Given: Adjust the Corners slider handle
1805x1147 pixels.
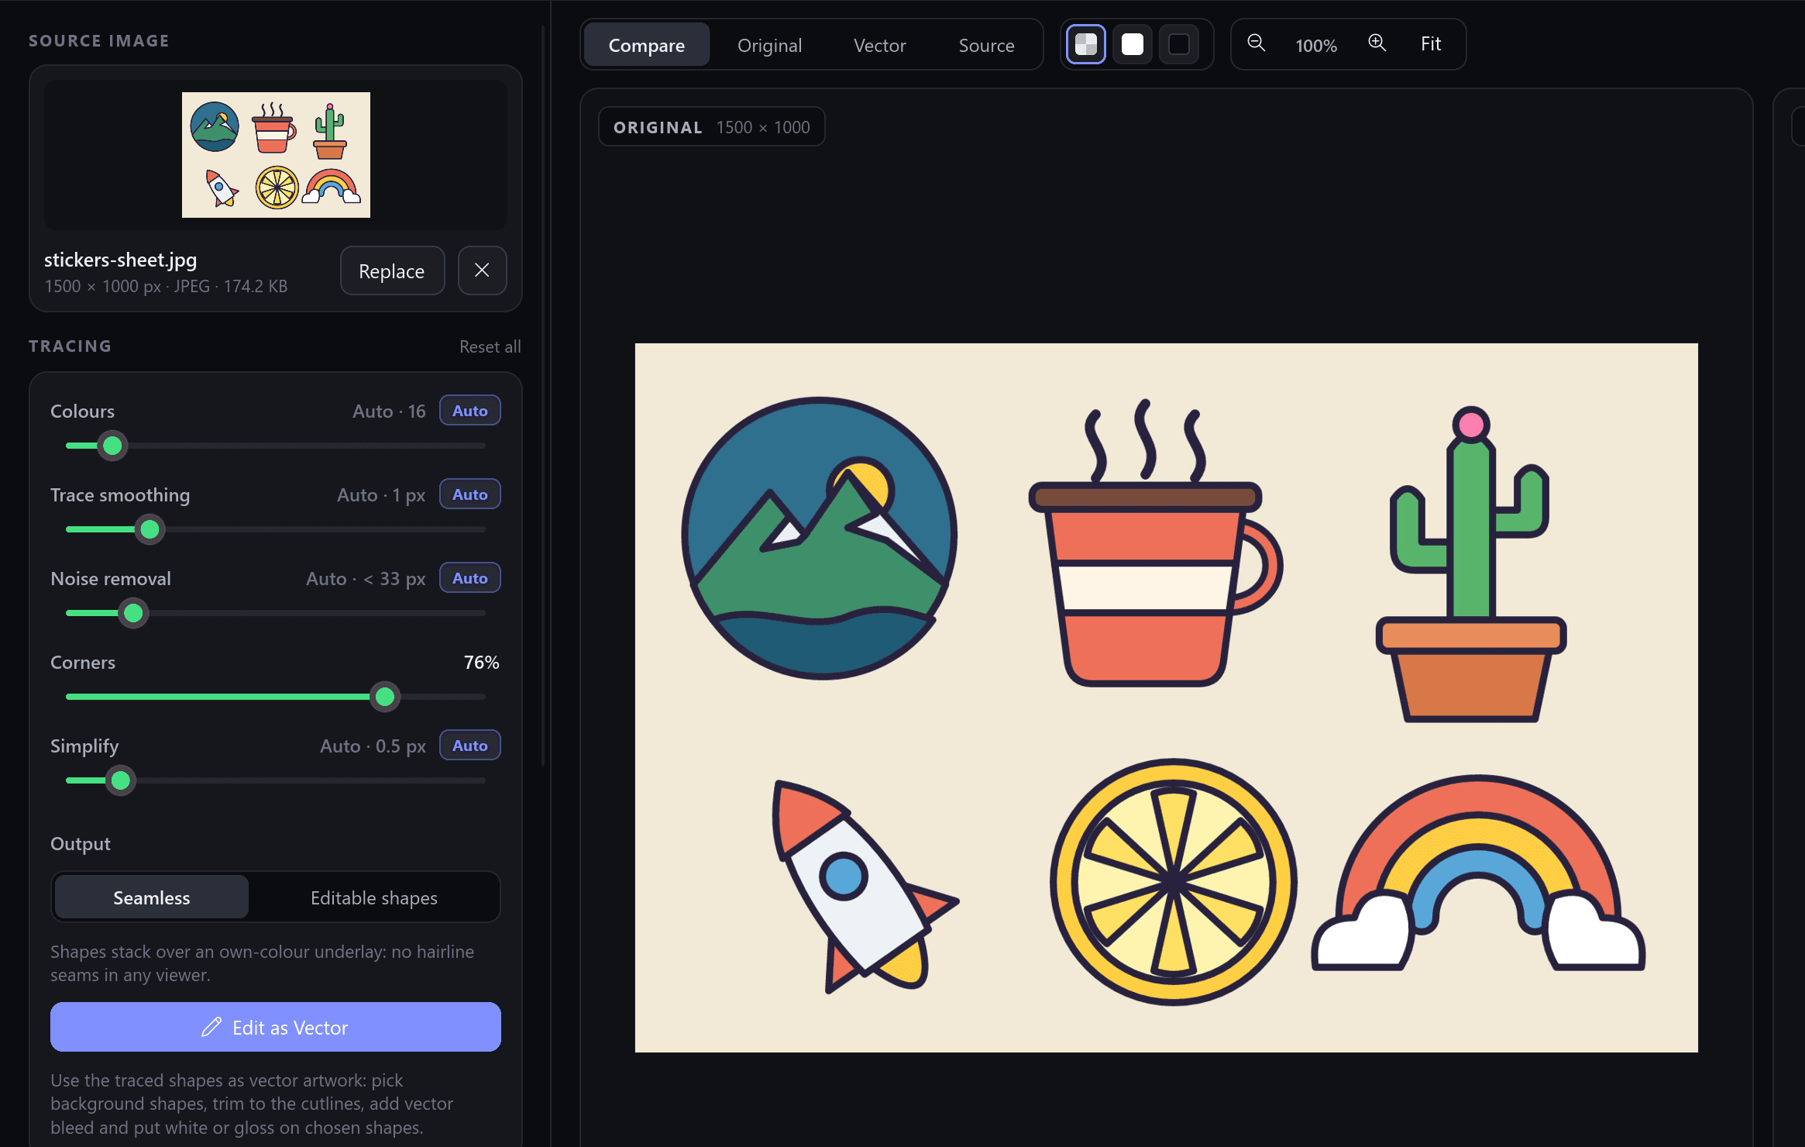Looking at the screenshot, I should tap(384, 697).
